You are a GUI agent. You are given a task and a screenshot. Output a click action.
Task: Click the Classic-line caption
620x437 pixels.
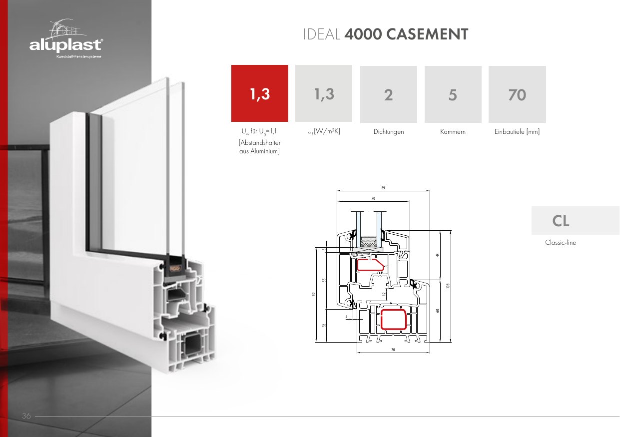[x=560, y=243]
